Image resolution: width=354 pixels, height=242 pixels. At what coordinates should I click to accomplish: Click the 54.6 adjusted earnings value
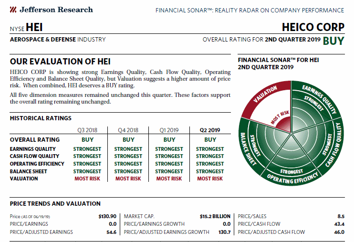pos(112,232)
